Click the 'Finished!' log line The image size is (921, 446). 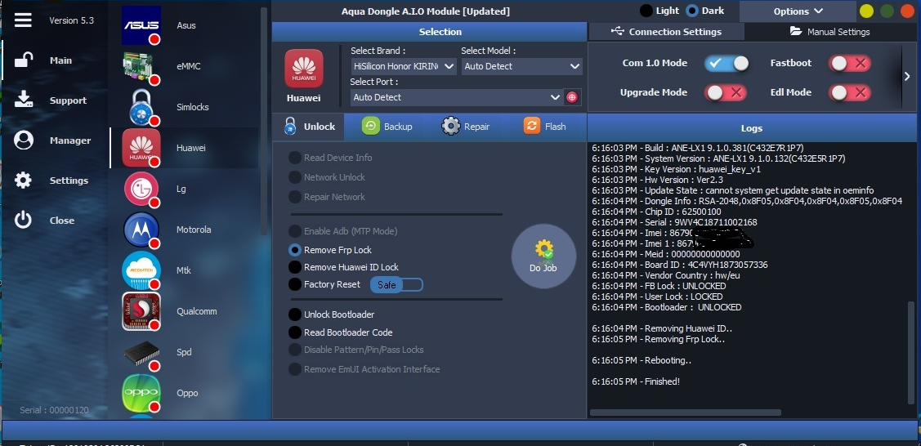pos(636,381)
